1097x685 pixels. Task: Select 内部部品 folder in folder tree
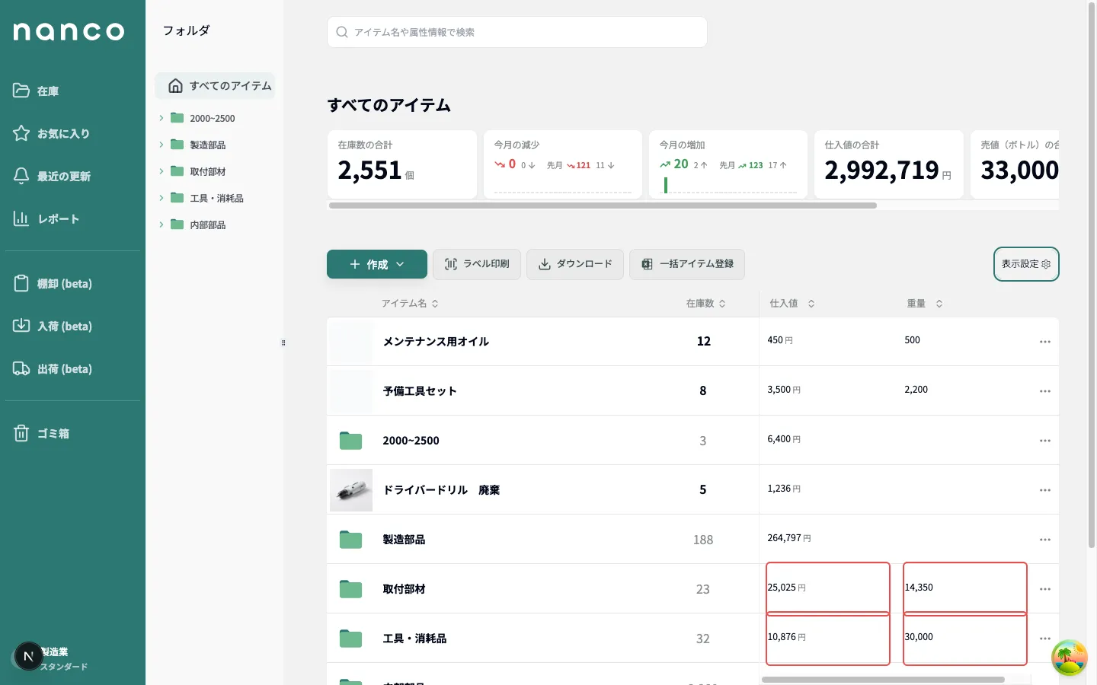click(x=198, y=225)
